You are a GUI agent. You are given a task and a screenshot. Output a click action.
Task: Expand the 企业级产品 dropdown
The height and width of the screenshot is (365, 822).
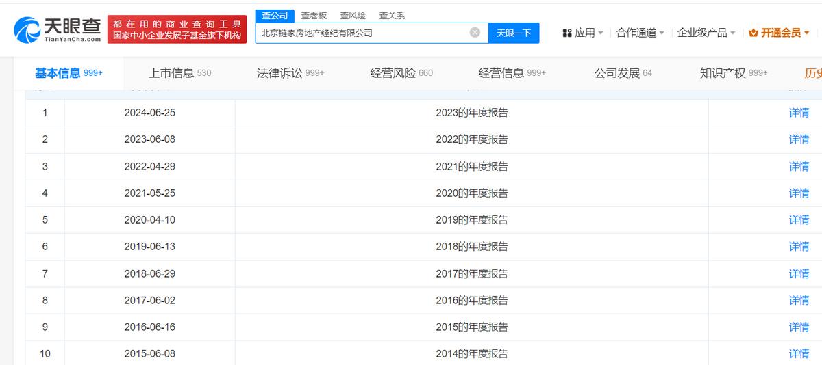pyautogui.click(x=733, y=33)
